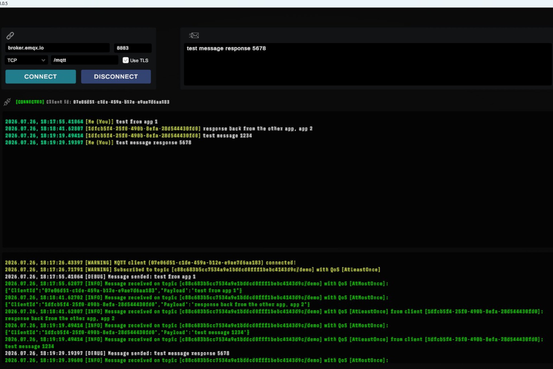553x369 pixels.
Task: Focus the /mqtt path field
Action: pos(85,60)
